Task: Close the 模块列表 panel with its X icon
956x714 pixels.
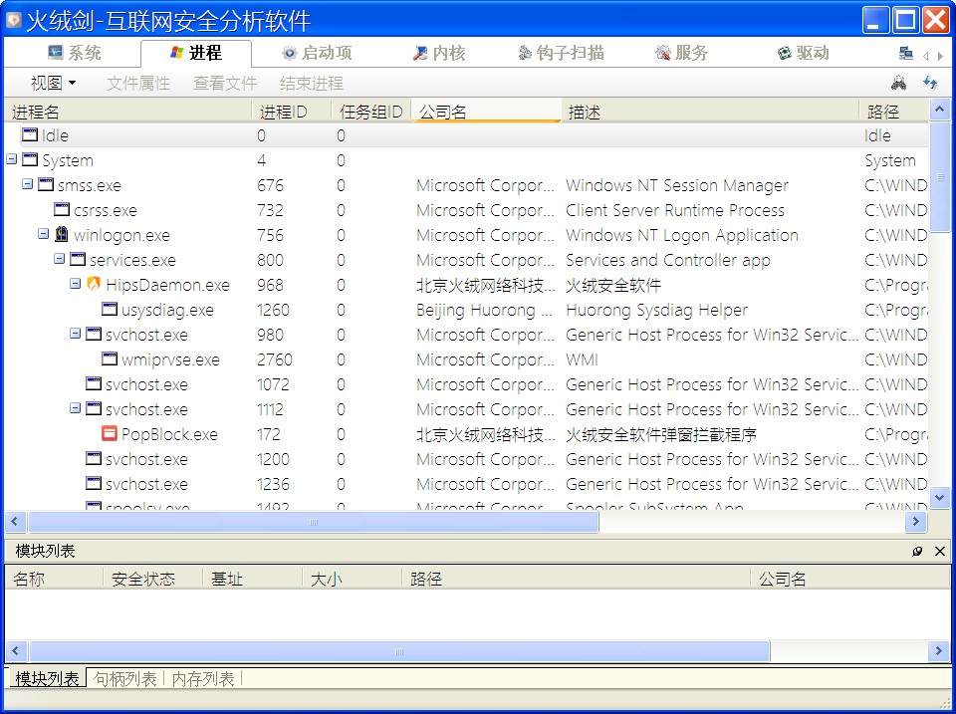Action: click(x=940, y=552)
